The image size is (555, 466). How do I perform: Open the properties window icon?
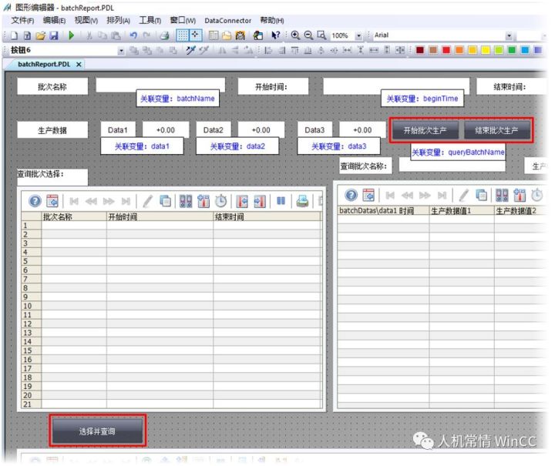pyautogui.click(x=214, y=35)
